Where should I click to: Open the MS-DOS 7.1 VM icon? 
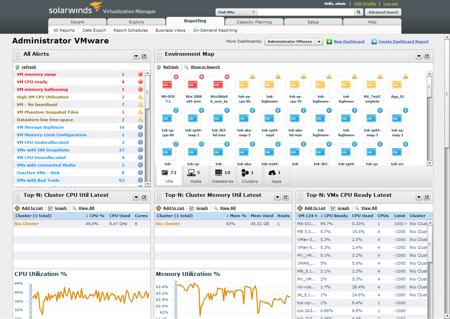click(167, 84)
